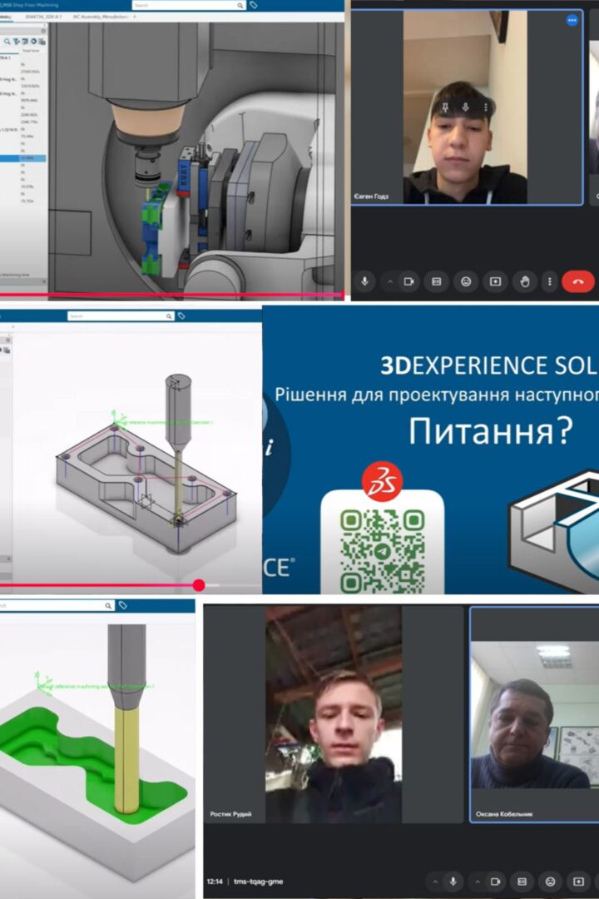Screen dimensions: 599x899
Task: Switch to the NC Assembly Manufacturing tab
Action: (x=101, y=17)
